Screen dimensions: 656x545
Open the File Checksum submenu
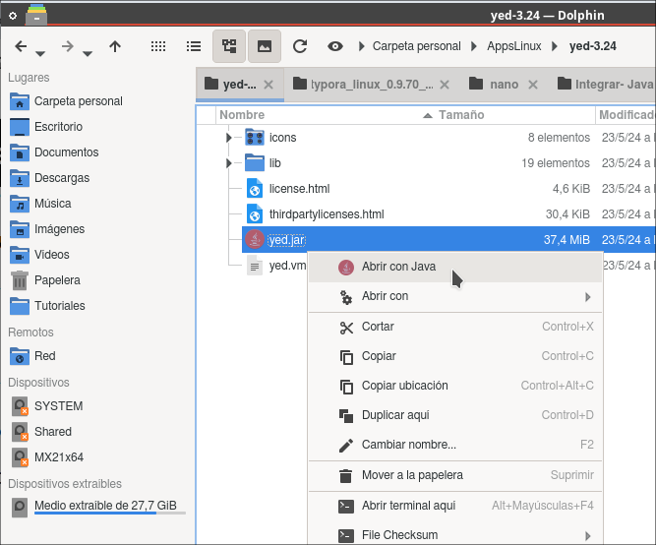coord(455,535)
